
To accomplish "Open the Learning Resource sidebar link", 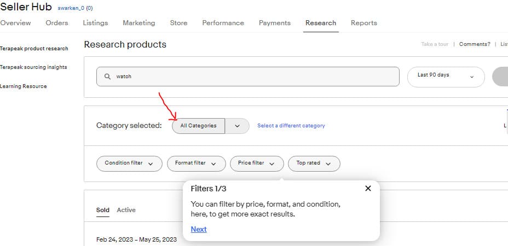I will tap(24, 86).
